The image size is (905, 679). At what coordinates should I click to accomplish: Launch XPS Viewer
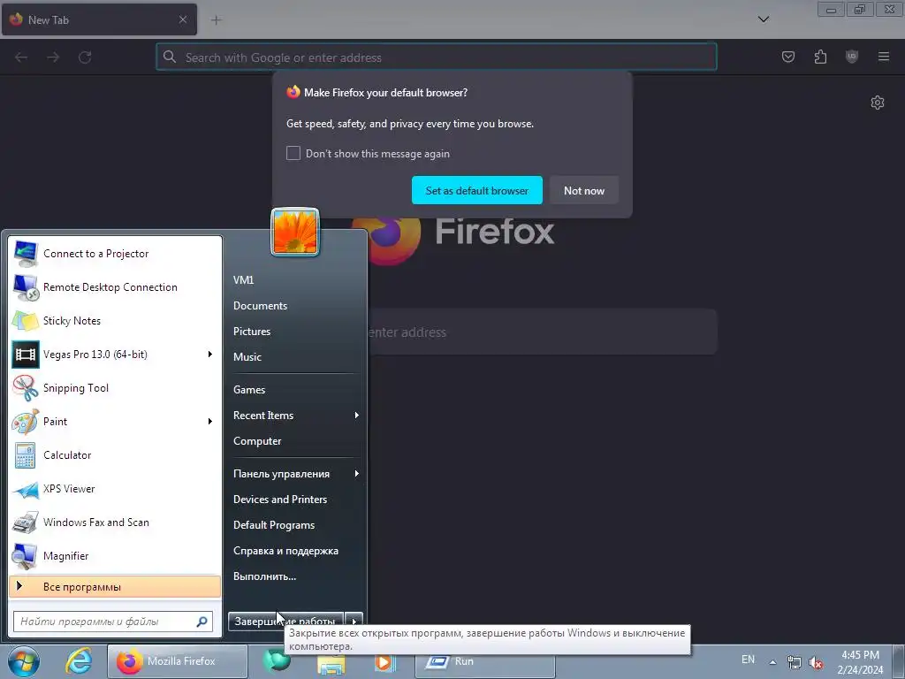click(115, 488)
